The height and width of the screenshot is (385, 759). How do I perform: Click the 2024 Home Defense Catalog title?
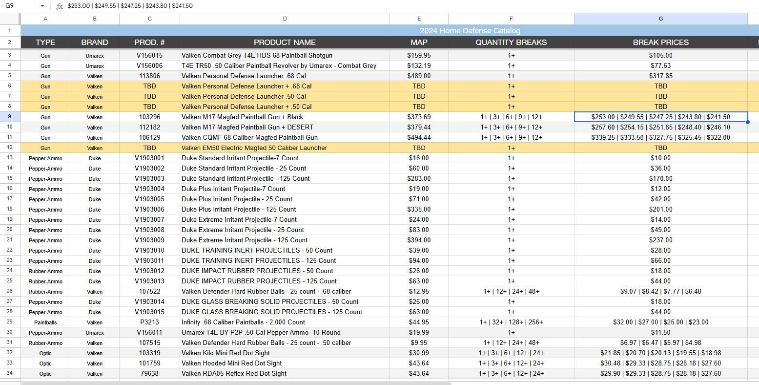(x=470, y=30)
